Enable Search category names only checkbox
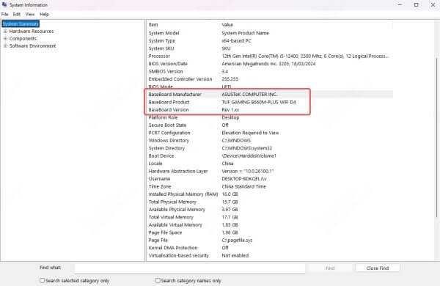Viewport: 440px width, 286px height. (158, 280)
